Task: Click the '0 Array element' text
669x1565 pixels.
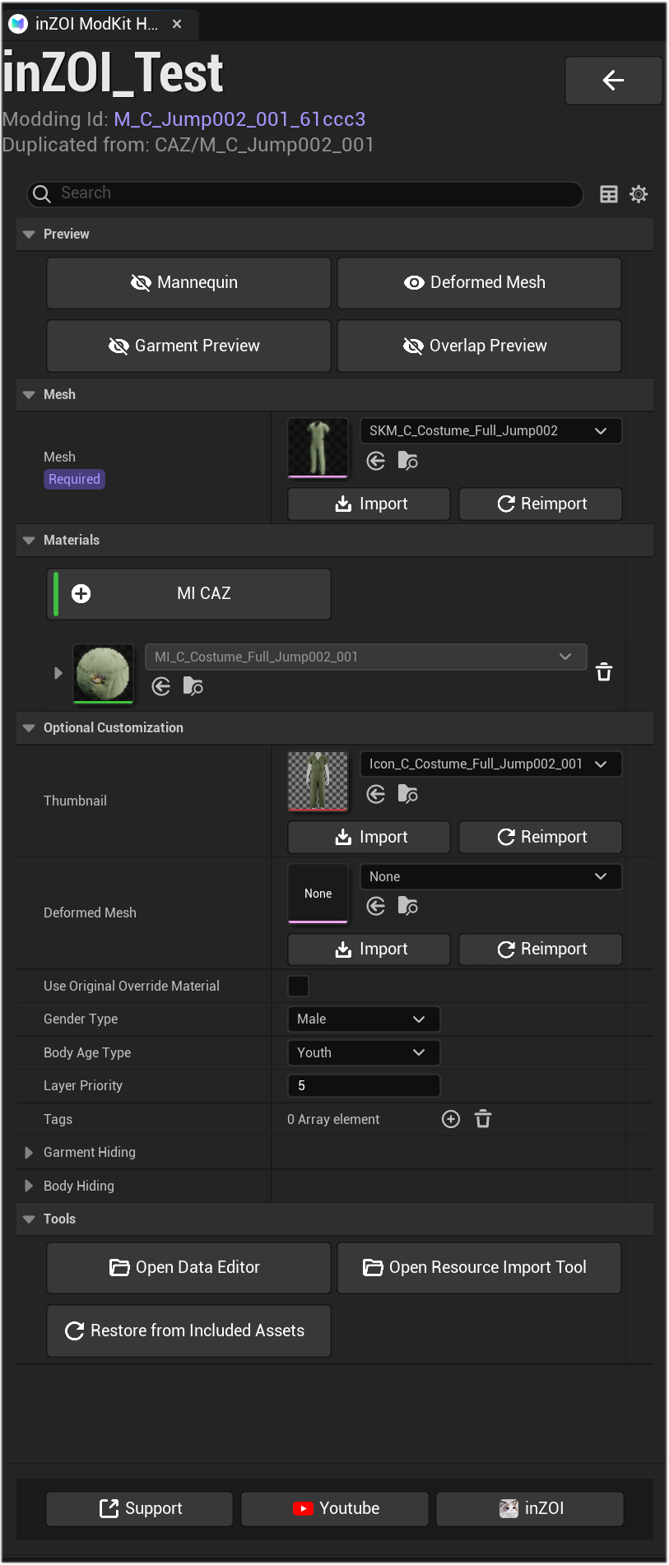Action: pyautogui.click(x=333, y=1119)
